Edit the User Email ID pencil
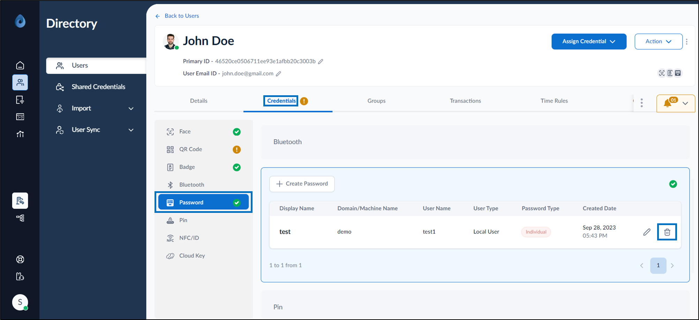Image resolution: width=699 pixels, height=320 pixels. pos(278,74)
